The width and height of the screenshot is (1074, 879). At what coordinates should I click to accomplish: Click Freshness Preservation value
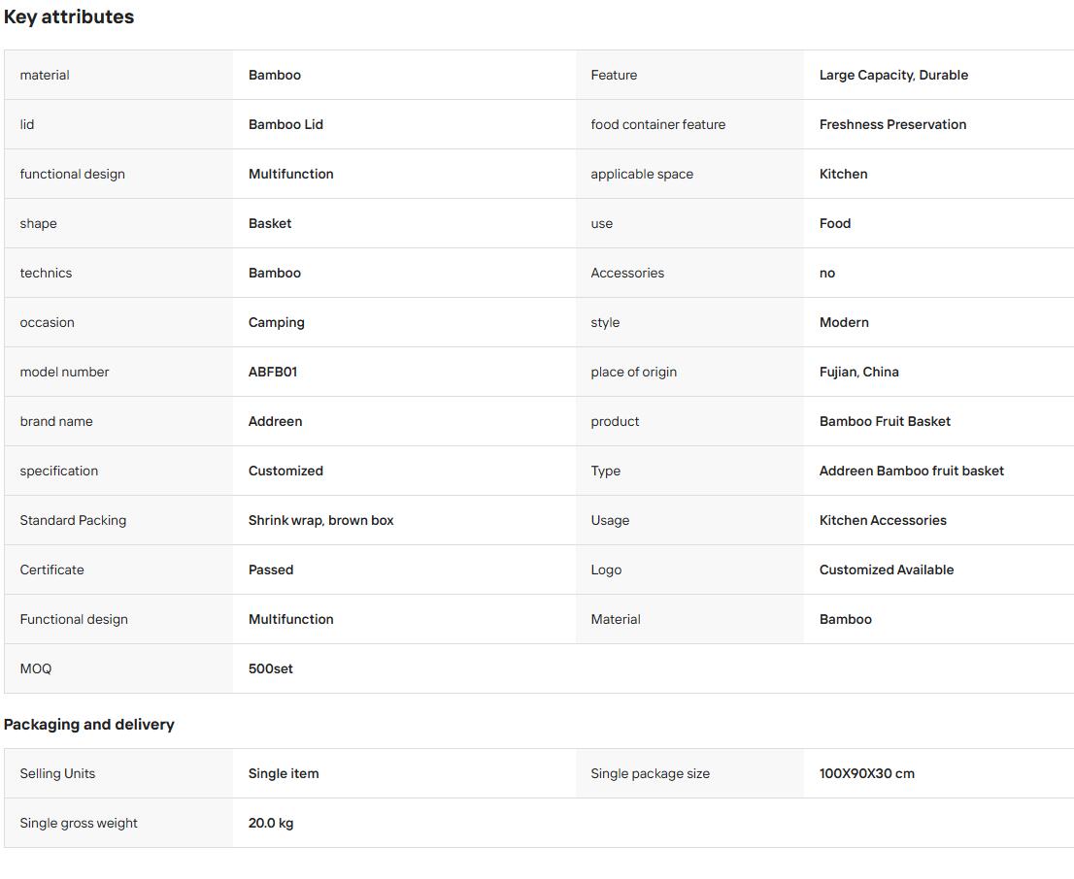892,124
